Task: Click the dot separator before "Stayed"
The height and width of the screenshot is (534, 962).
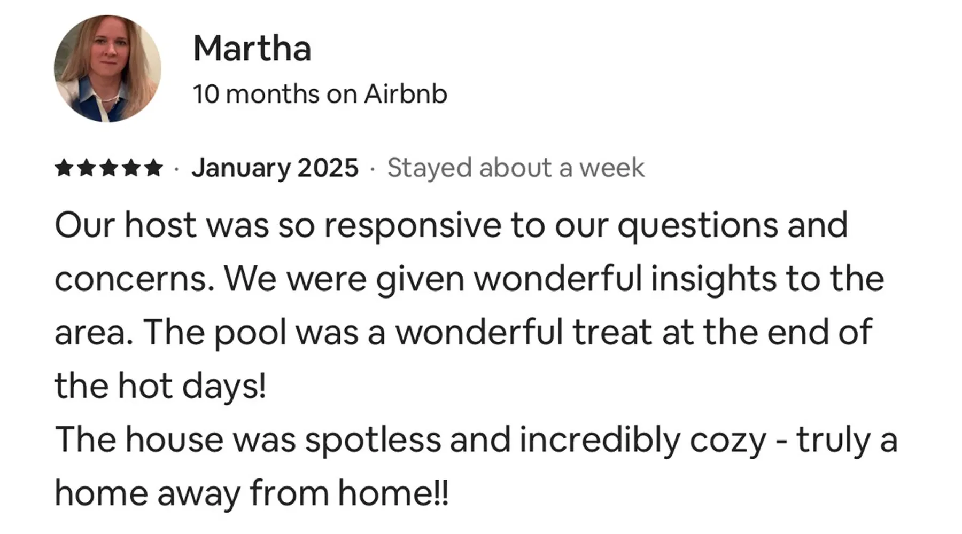Action: tap(373, 169)
